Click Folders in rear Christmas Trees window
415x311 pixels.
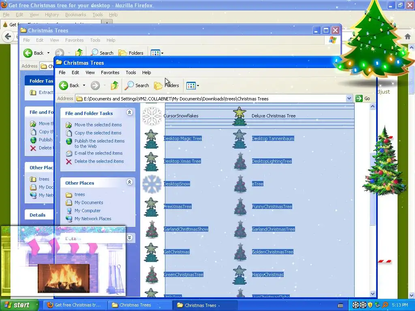[131, 53]
